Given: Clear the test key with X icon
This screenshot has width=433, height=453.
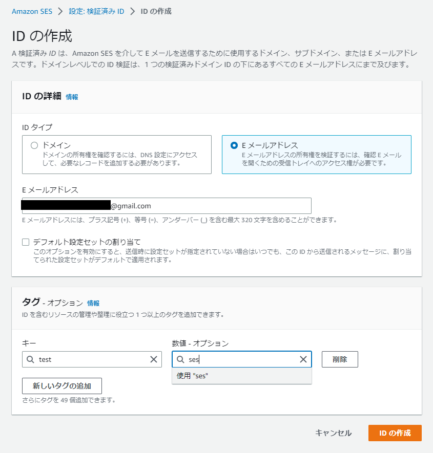Looking at the screenshot, I should pyautogui.click(x=154, y=359).
